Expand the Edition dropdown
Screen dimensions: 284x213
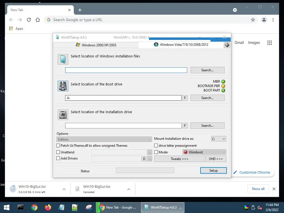tap(104, 139)
